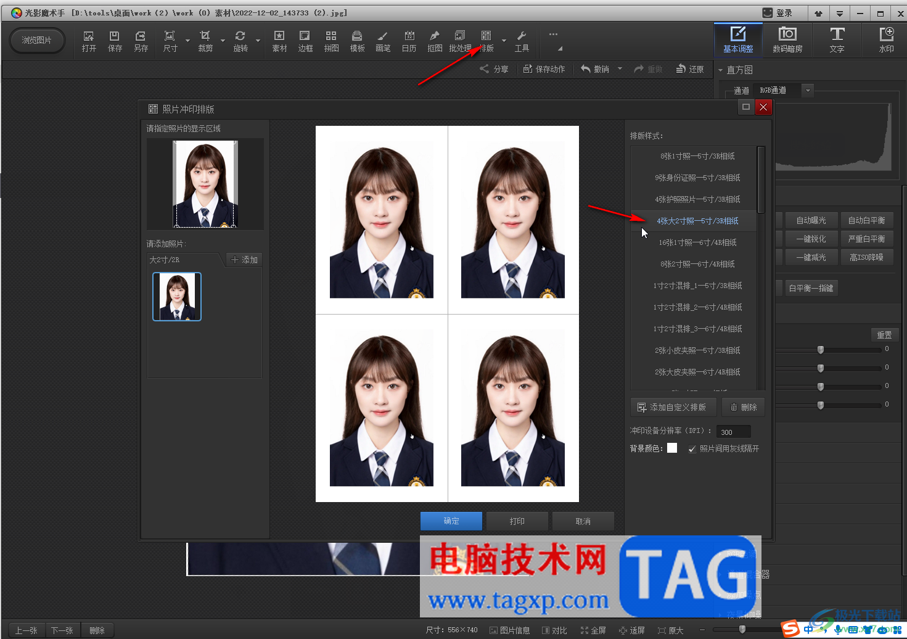Click the 打开 (Open) toolbar icon
Viewport: 907px width, 639px height.
click(x=89, y=41)
